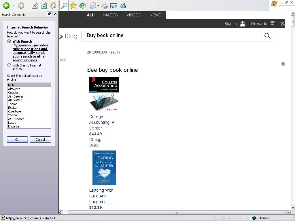Click the ads info circle icon
Screen dimensions: 295x221
(x=283, y=64)
